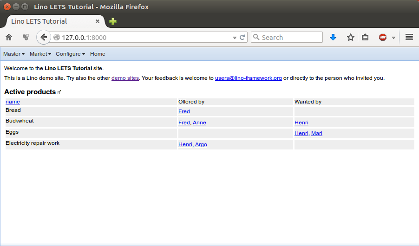This screenshot has height=246, width=419.
Task: Expand the Master dropdown menu
Action: (14, 54)
